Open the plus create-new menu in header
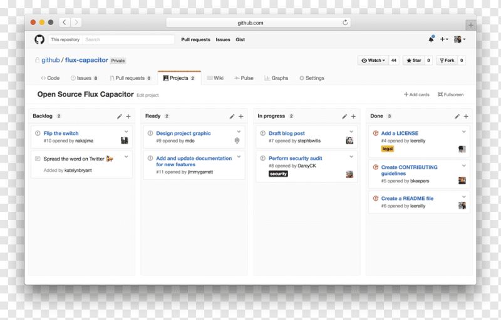The height and width of the screenshot is (320, 501). (x=444, y=39)
